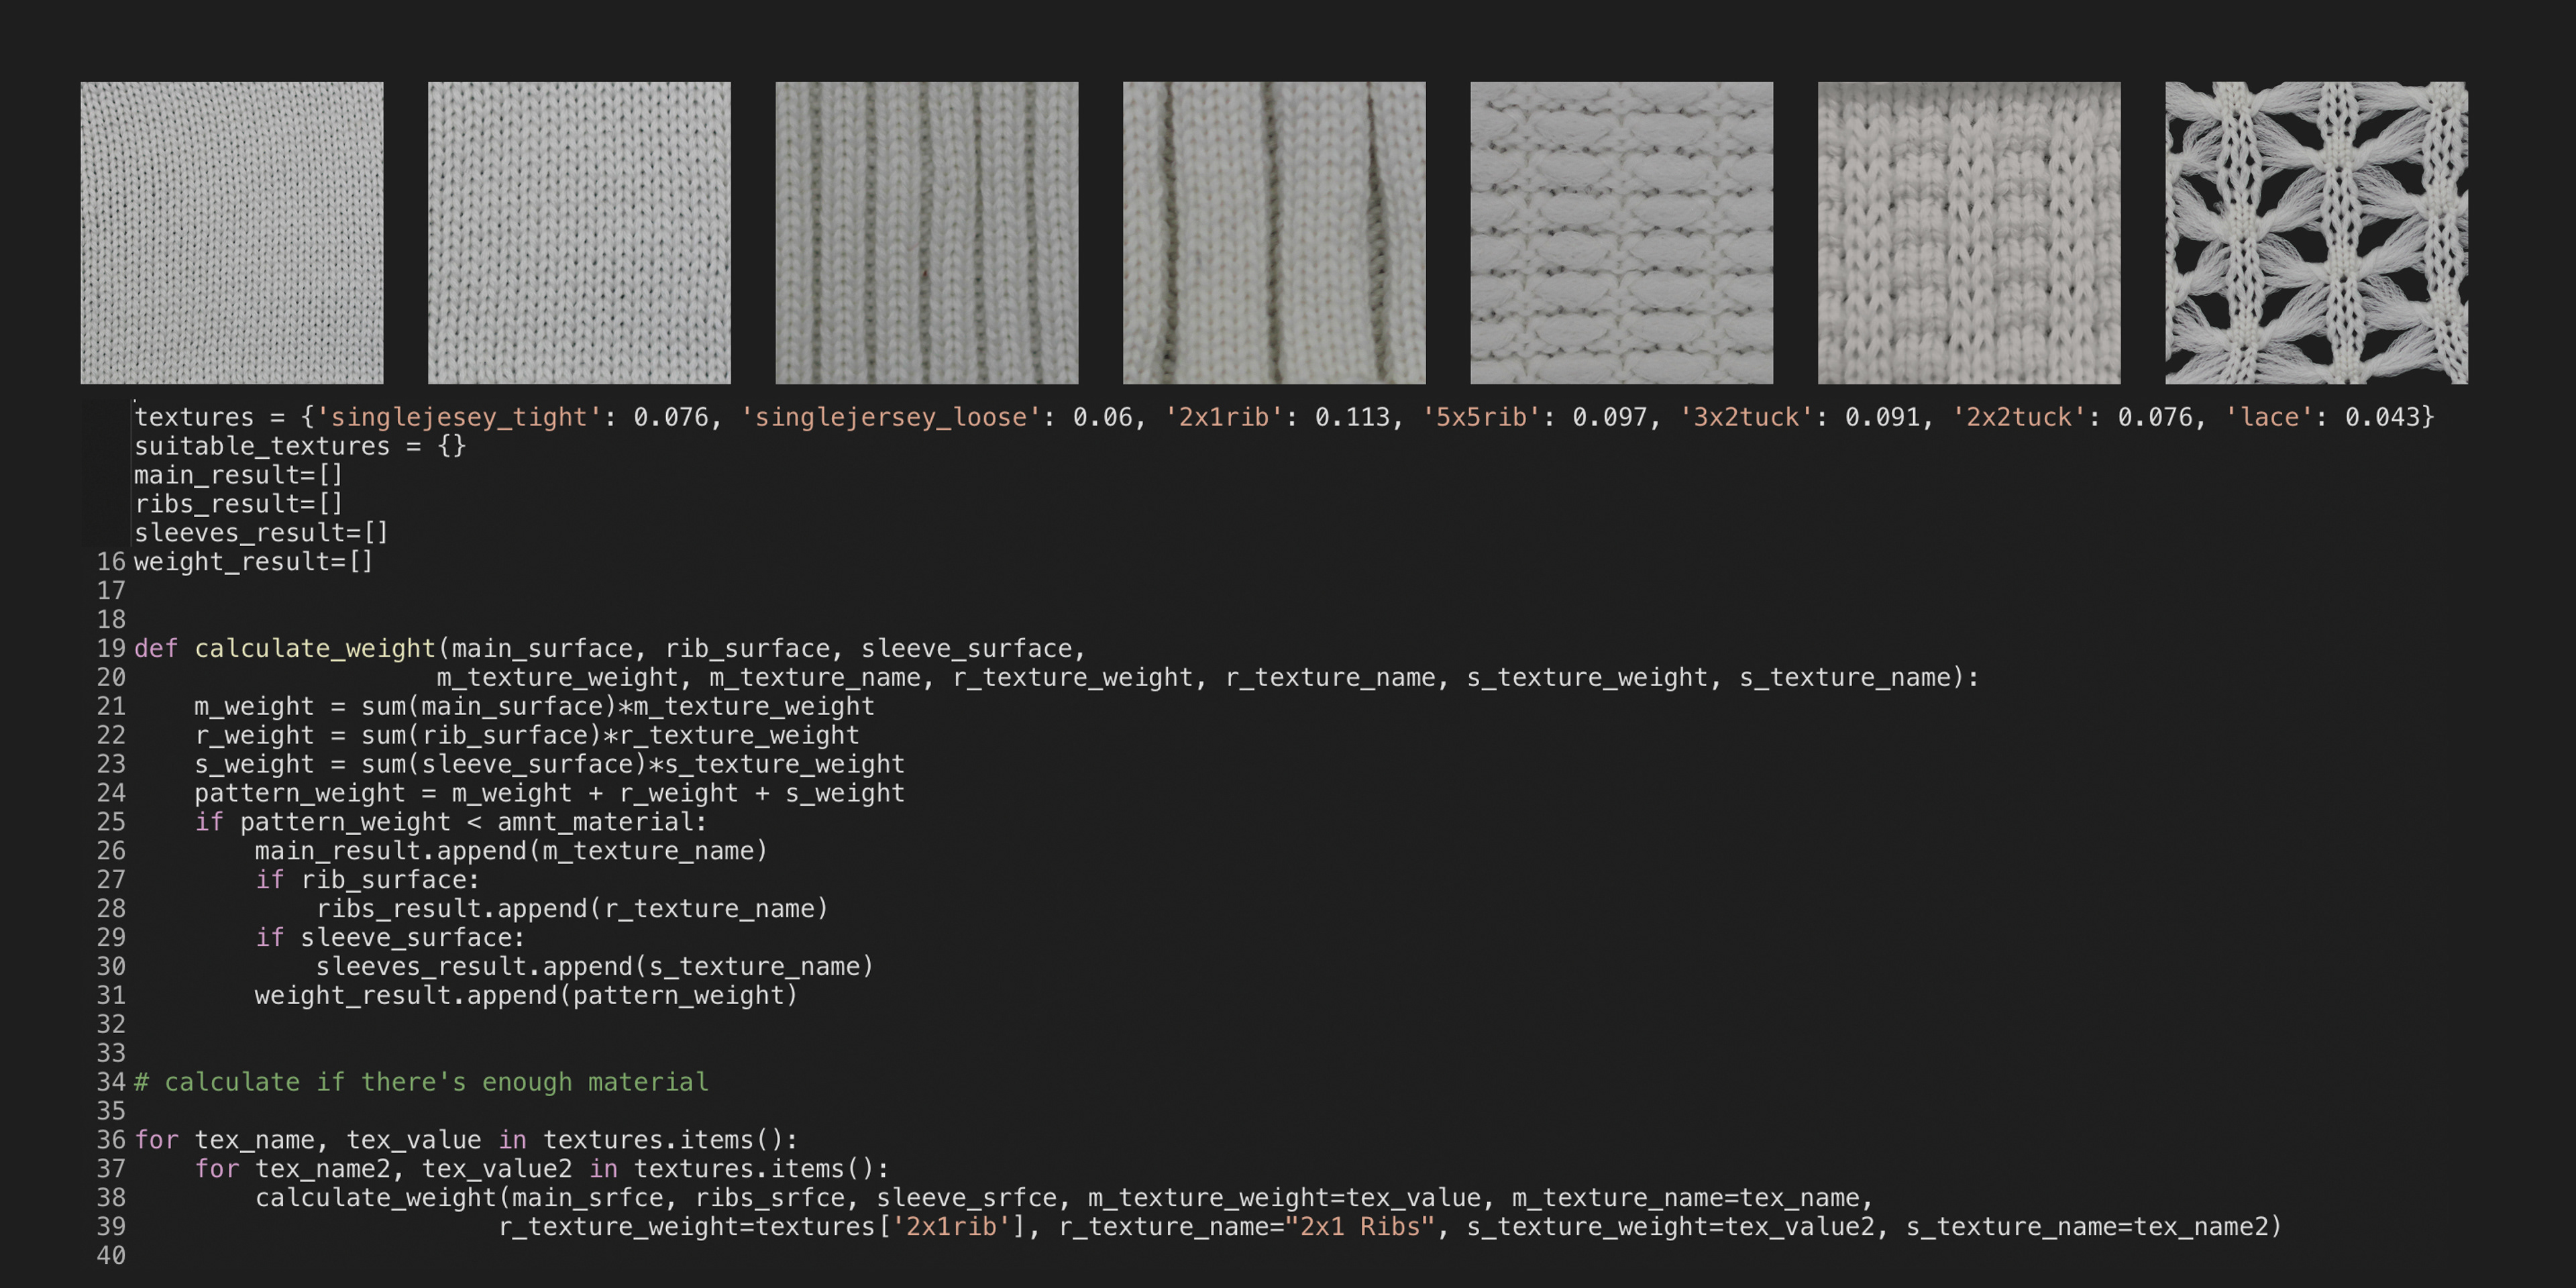Click the weight_result=[] line

(254, 562)
